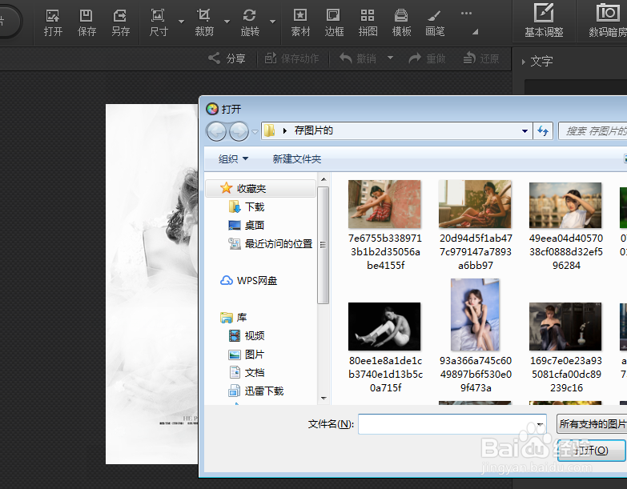
Task: Open the 组织 (Organize) menu
Action: pos(234,159)
